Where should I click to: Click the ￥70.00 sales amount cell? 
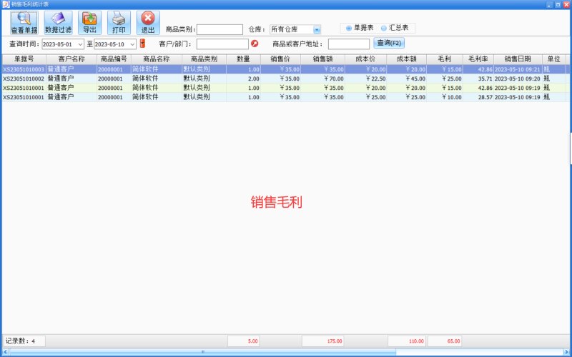[x=323, y=79]
